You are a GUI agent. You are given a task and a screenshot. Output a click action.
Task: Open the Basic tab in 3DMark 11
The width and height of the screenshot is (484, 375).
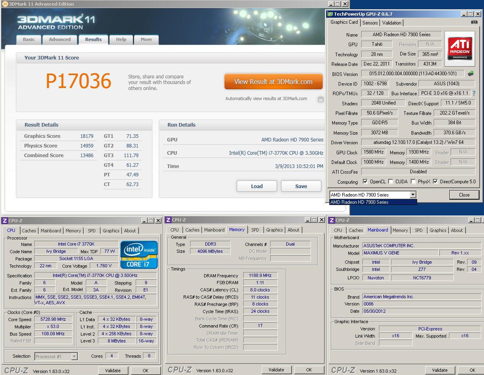click(x=29, y=40)
